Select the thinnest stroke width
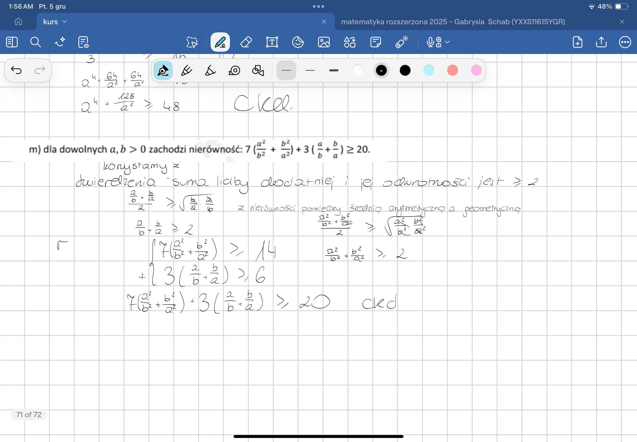637x442 pixels. click(286, 71)
